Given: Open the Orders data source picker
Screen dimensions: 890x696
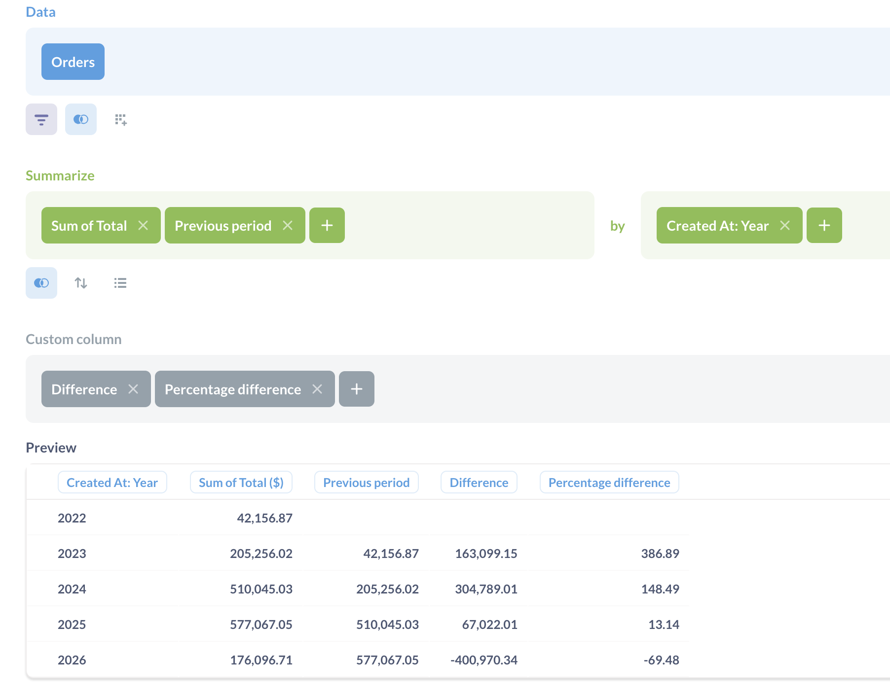Looking at the screenshot, I should (73, 62).
